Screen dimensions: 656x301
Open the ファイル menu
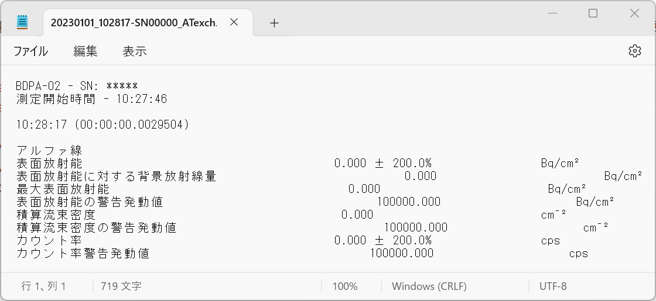30,51
